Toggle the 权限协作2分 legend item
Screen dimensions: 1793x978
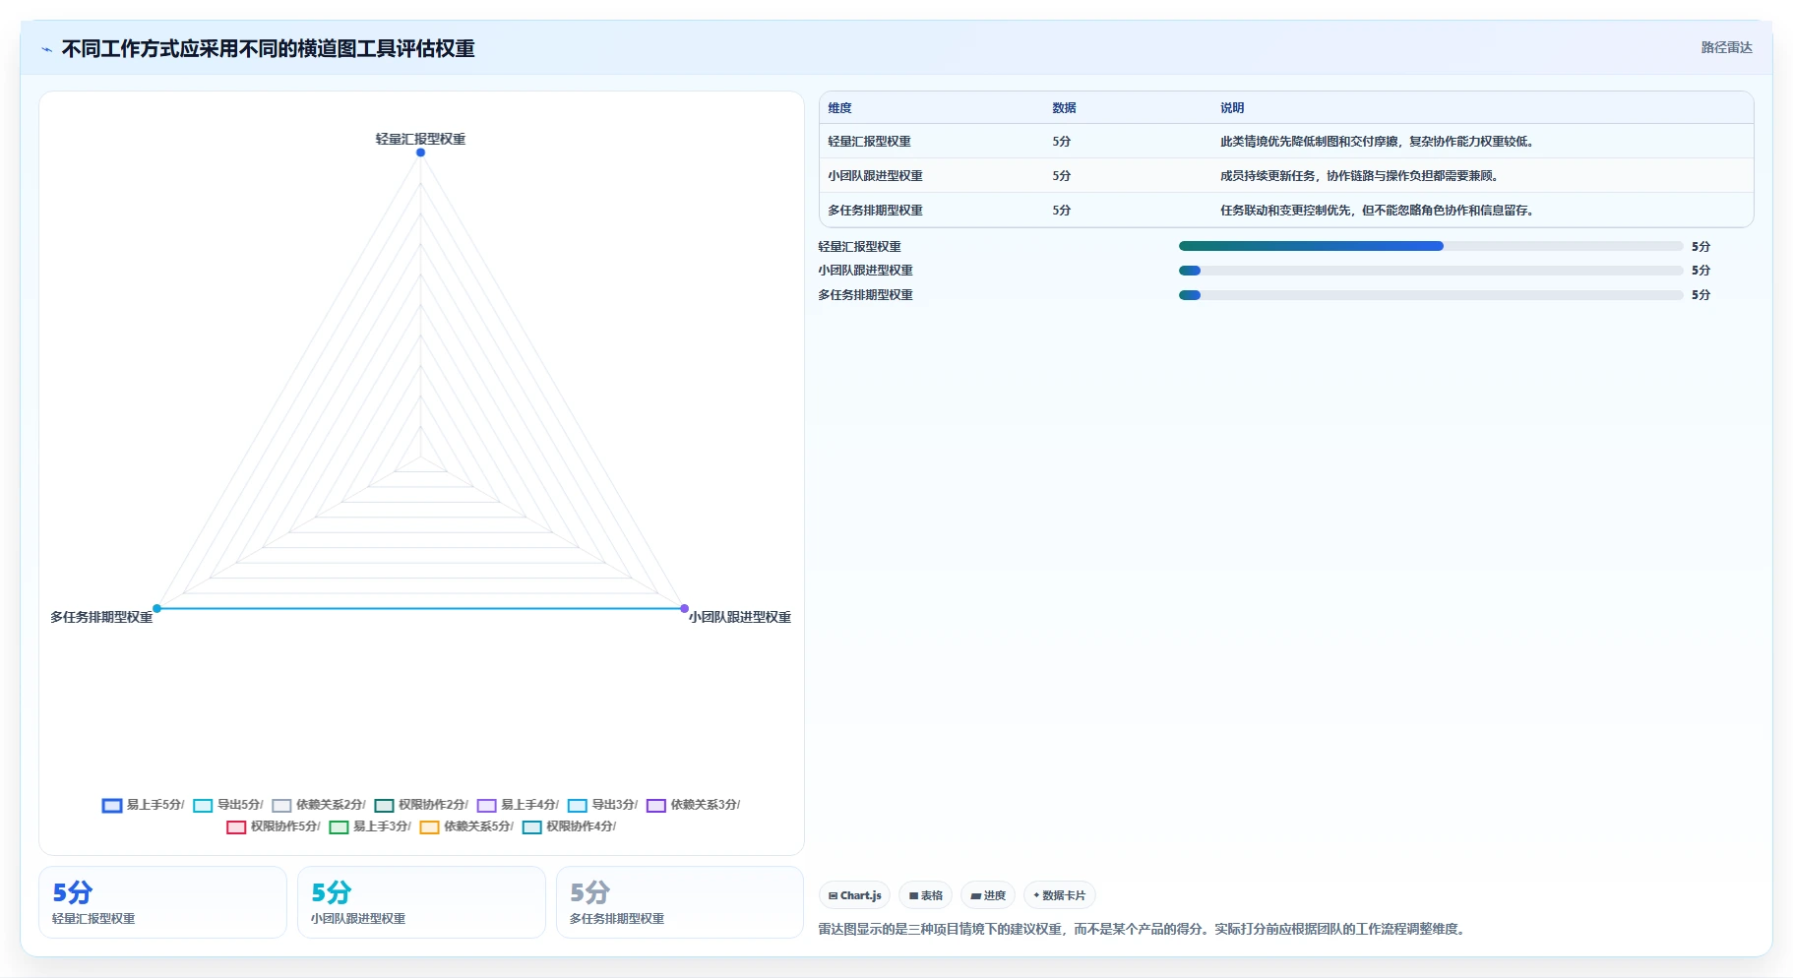tap(421, 805)
